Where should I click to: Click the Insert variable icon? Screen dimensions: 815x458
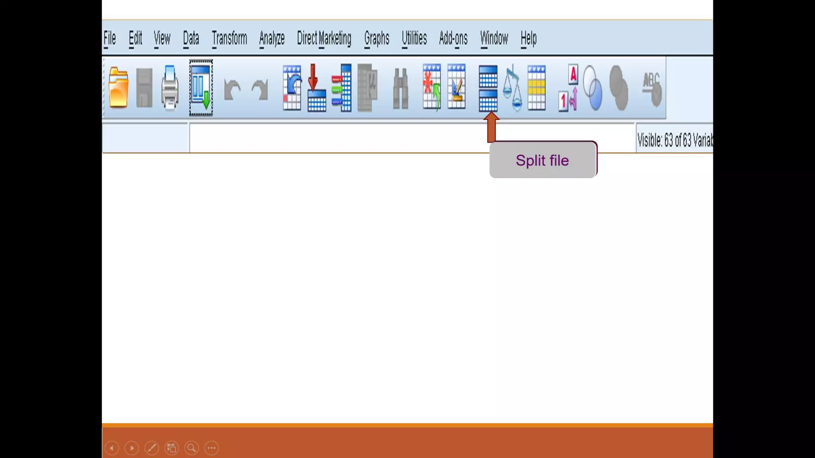click(456, 87)
